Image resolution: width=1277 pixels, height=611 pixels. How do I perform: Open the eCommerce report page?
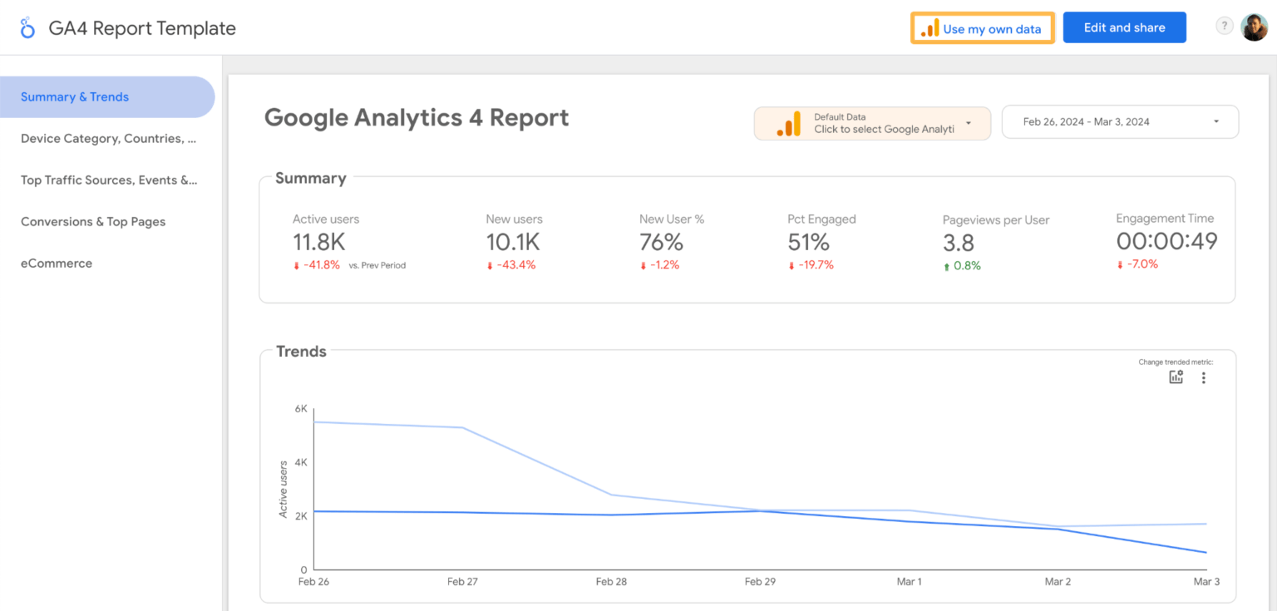56,263
